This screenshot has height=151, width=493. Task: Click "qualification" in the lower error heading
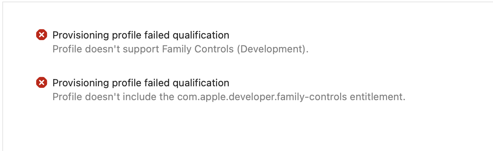click(x=201, y=83)
